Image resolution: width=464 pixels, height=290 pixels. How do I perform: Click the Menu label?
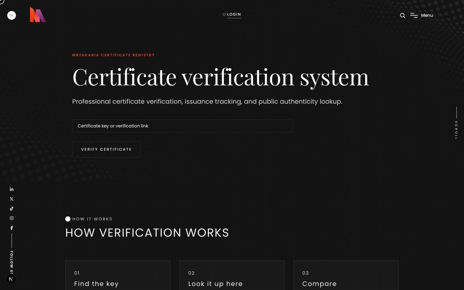[427, 15]
